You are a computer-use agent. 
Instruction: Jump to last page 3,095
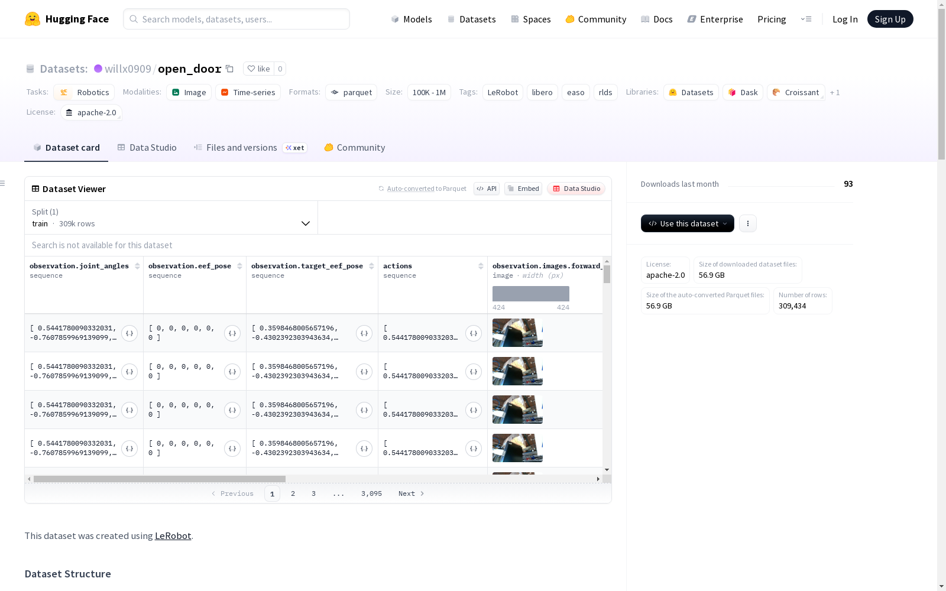[371, 493]
